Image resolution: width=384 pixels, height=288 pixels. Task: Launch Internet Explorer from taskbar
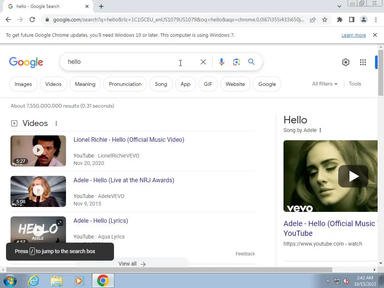tap(33, 280)
